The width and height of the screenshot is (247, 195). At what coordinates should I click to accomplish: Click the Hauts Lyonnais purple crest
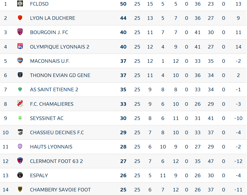point(20,146)
